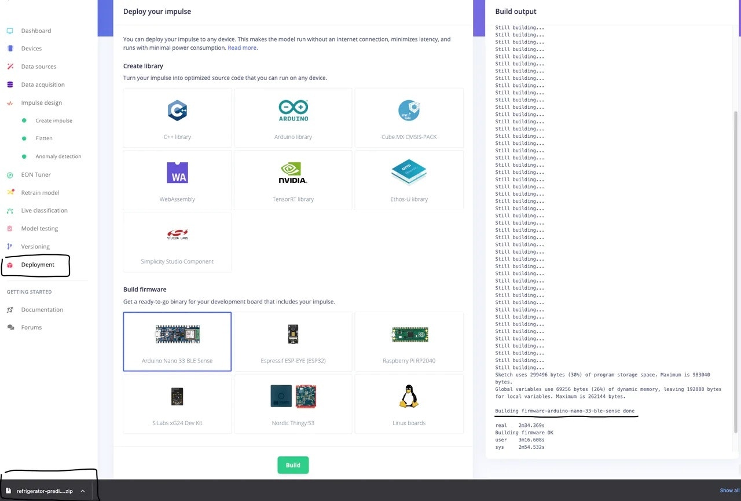The width and height of the screenshot is (741, 501).
Task: Click the 'real 2m34.369s' output line
Action: (520, 425)
